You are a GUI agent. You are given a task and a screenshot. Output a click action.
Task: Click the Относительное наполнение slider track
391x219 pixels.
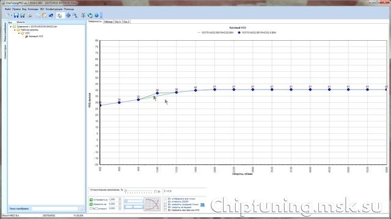click(x=139, y=191)
